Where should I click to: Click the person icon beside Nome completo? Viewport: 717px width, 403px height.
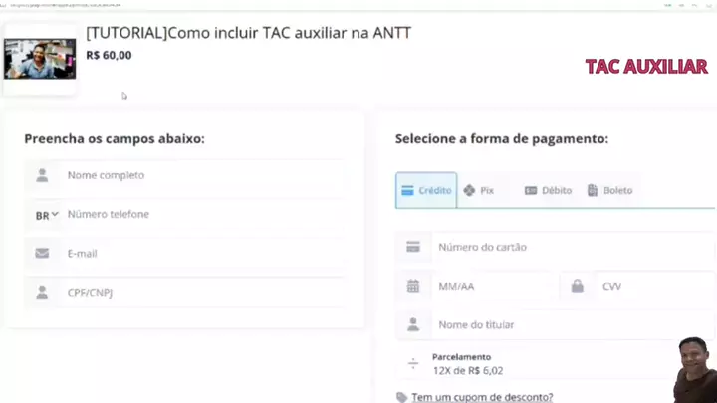coord(42,175)
